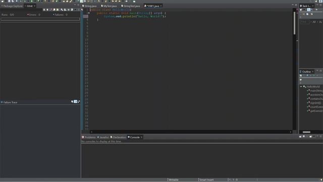The width and height of the screenshot is (323, 182).
Task: Toggle the highlighted Failure Trace toolbar icon
Action: coord(76,102)
